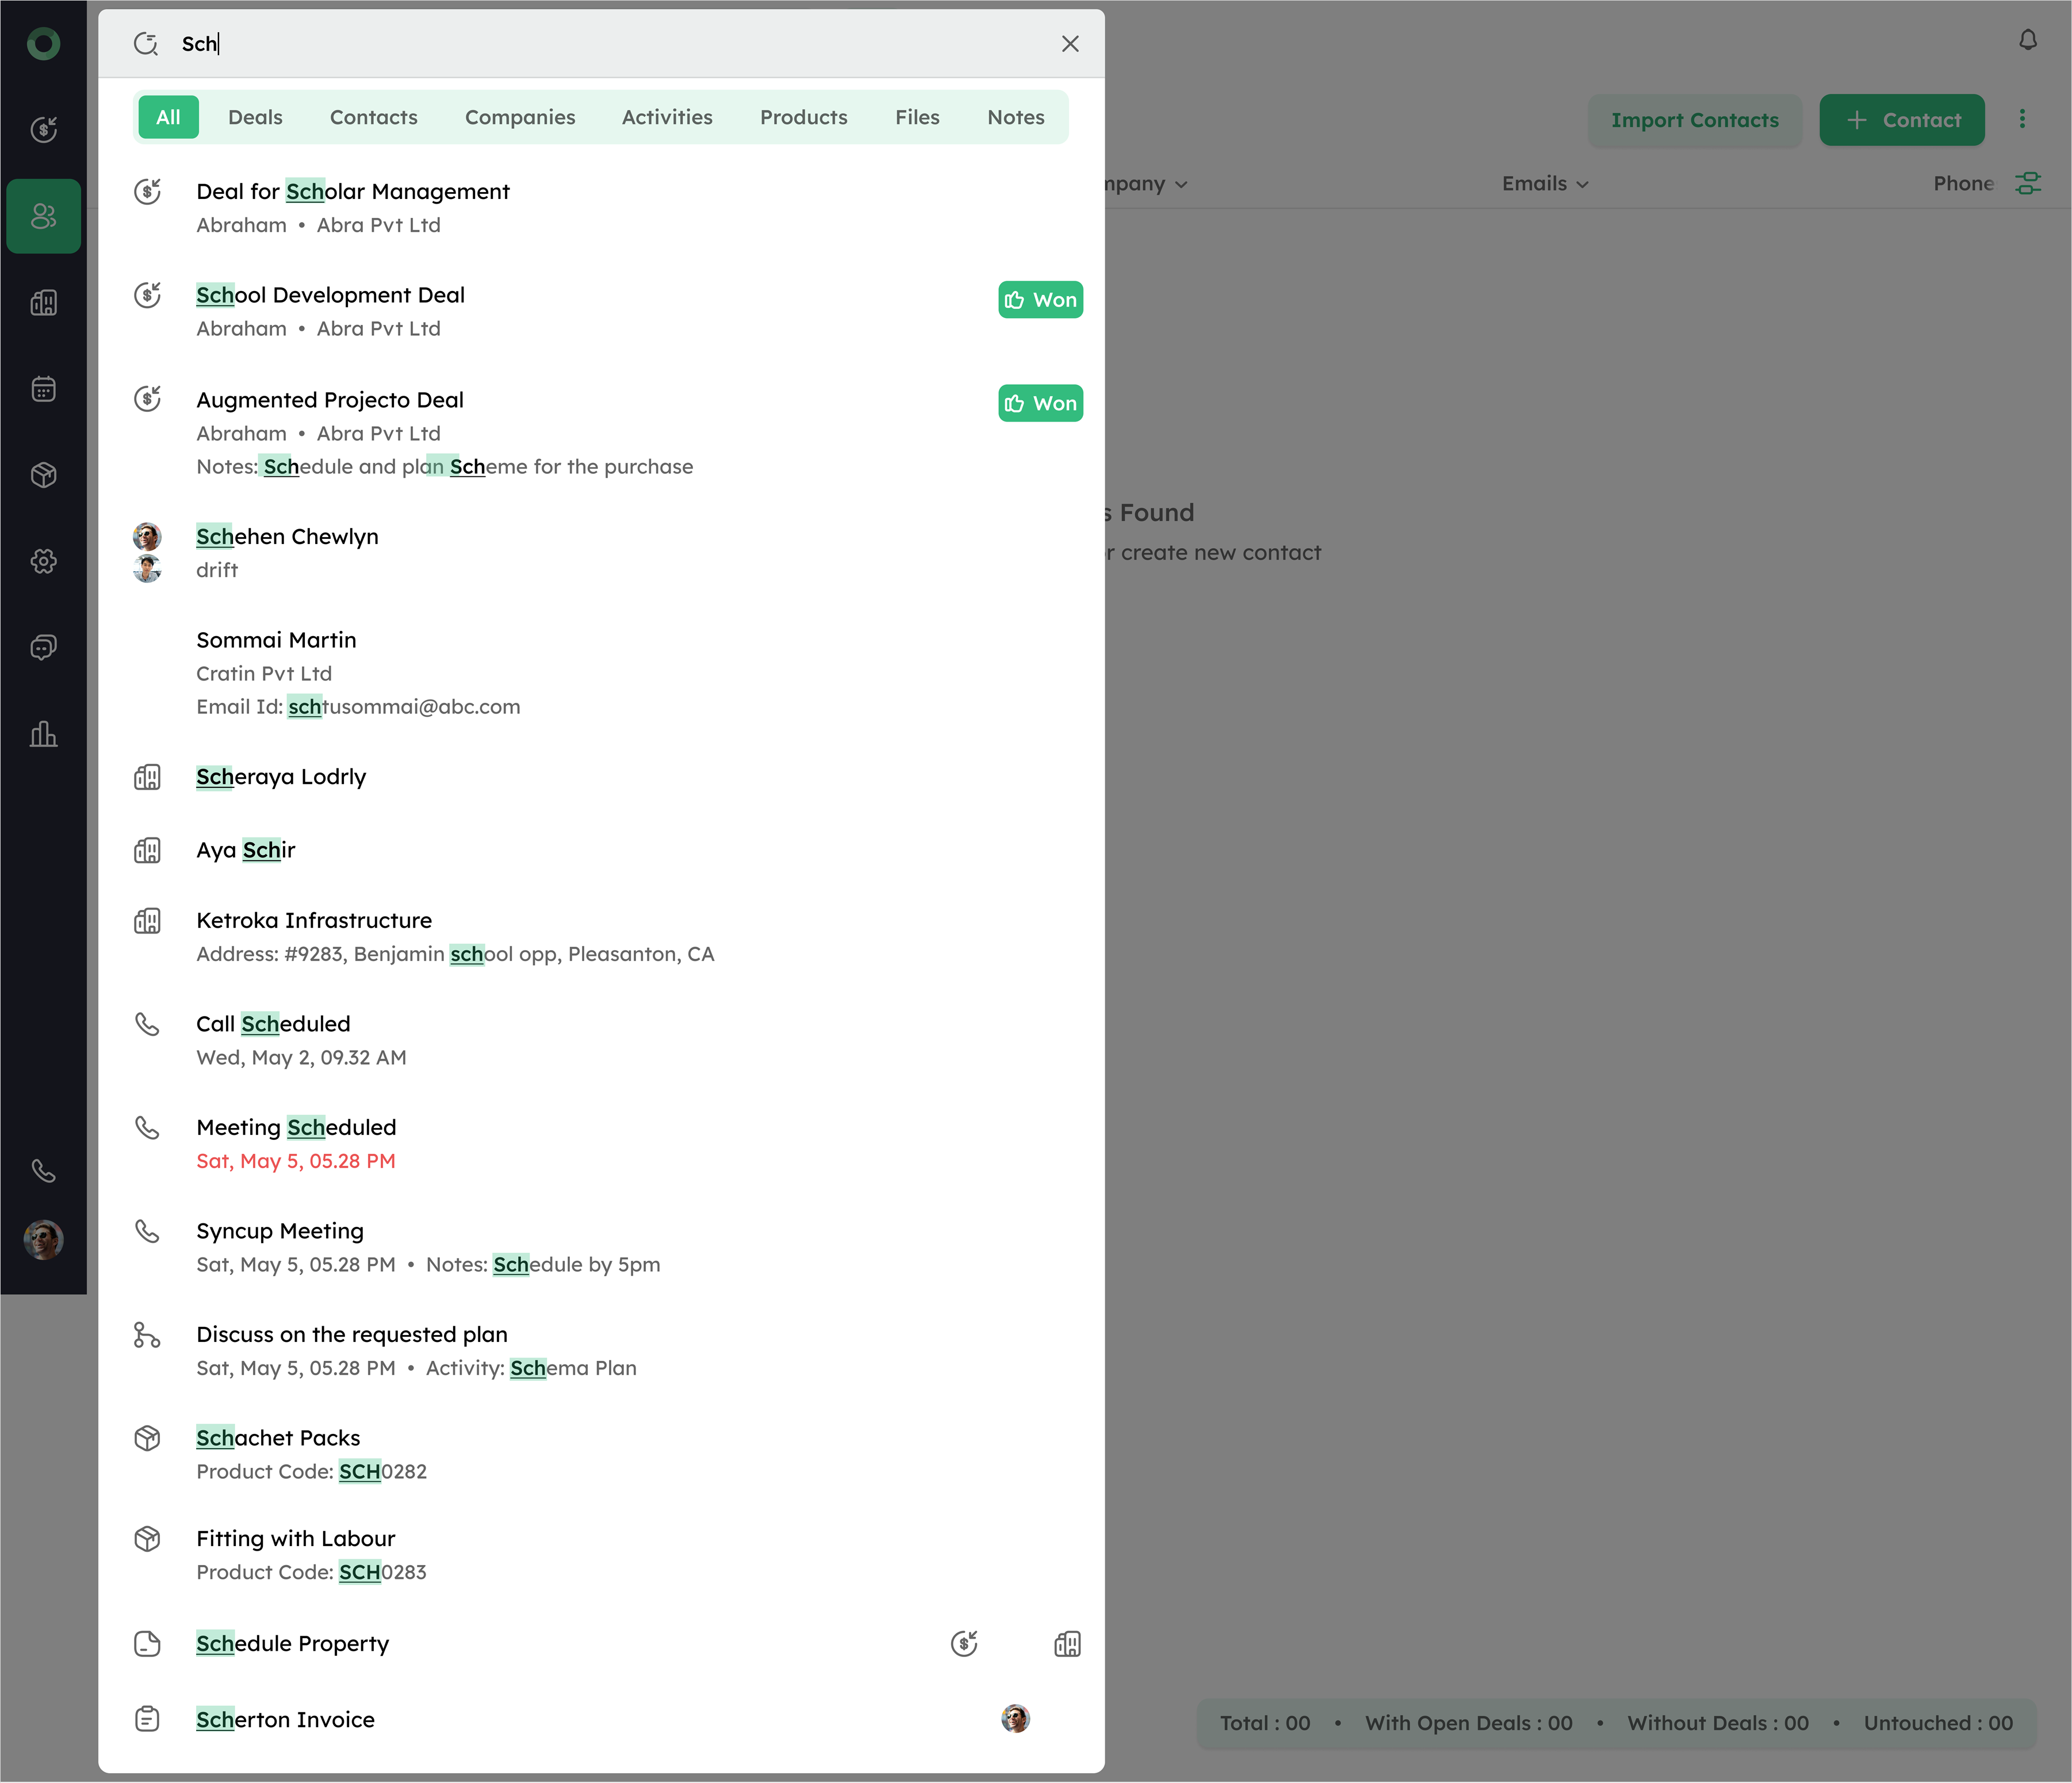2072x1783 pixels.
Task: Open column customization icon beside Phone
Action: coord(2027,183)
